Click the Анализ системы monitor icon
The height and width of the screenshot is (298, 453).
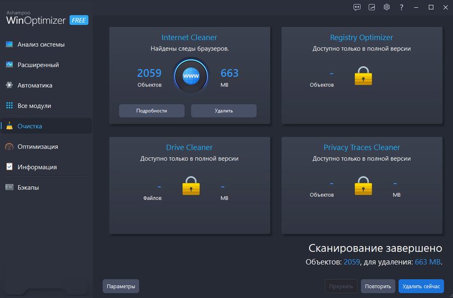(9, 44)
